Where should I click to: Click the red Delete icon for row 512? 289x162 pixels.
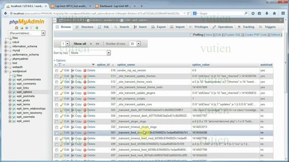click(x=85, y=82)
